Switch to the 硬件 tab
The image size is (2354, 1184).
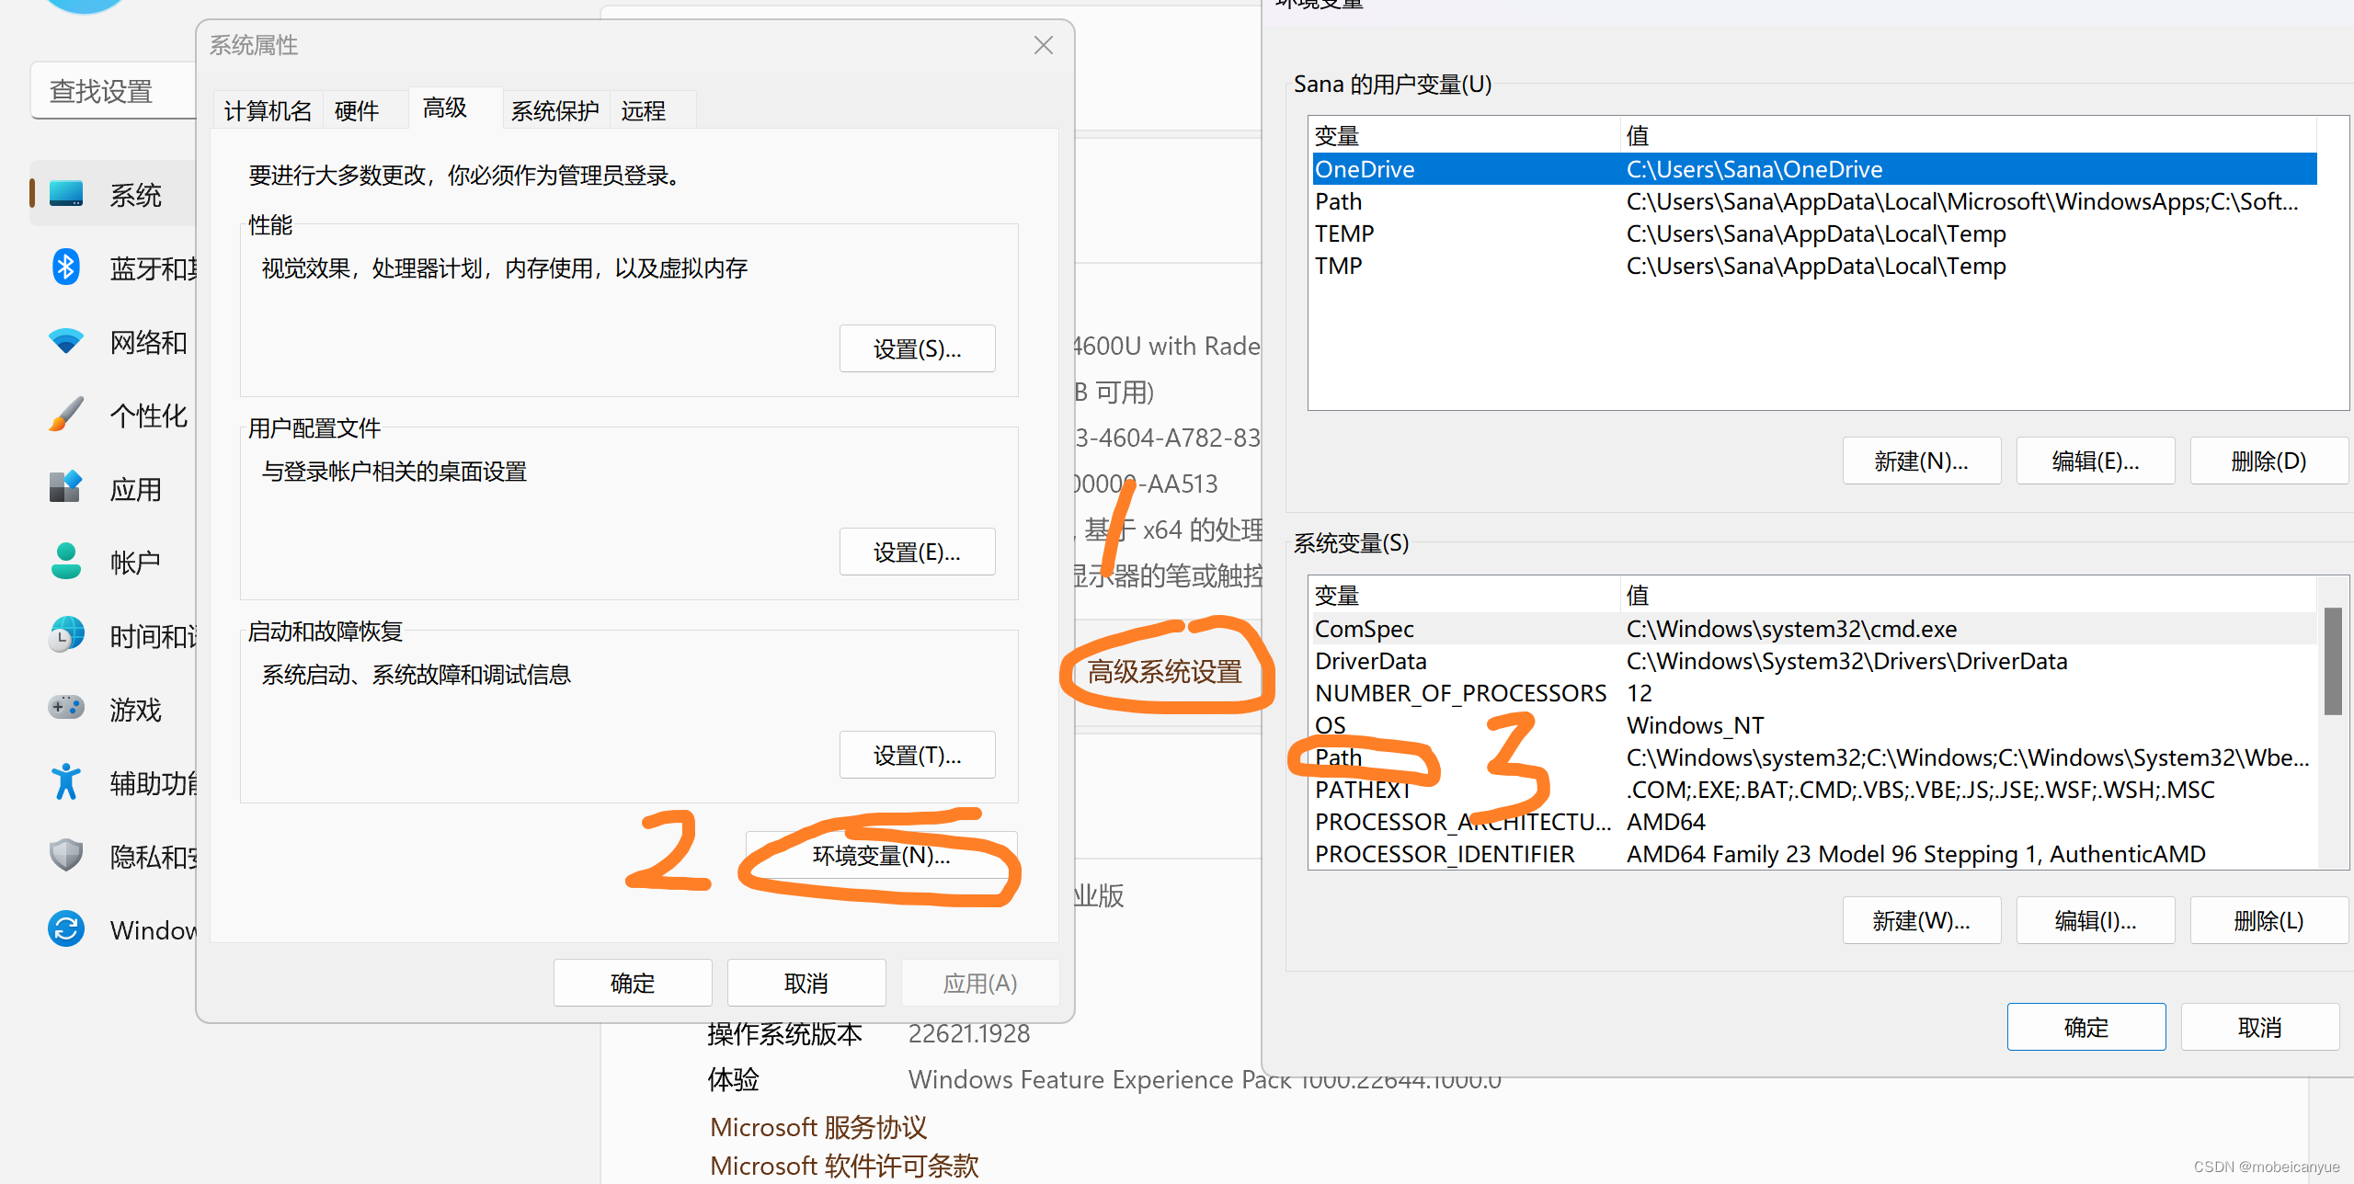click(357, 111)
